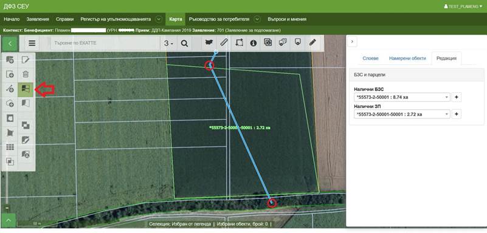Open the Справки menu item
Viewport: 487px width, 233px height.
pyautogui.click(x=65, y=19)
